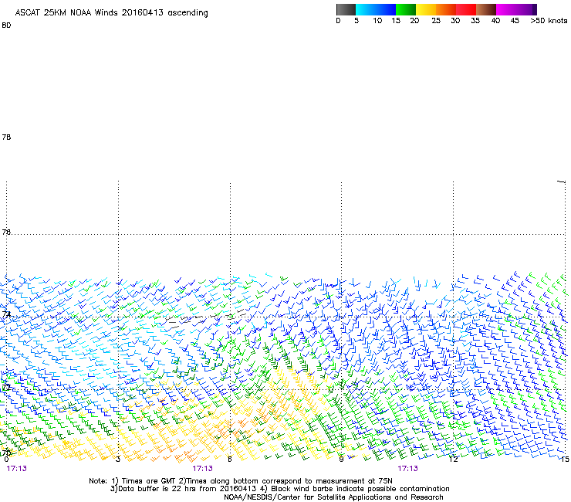Click the '15' longitude label at the map's bottom right

point(565,460)
